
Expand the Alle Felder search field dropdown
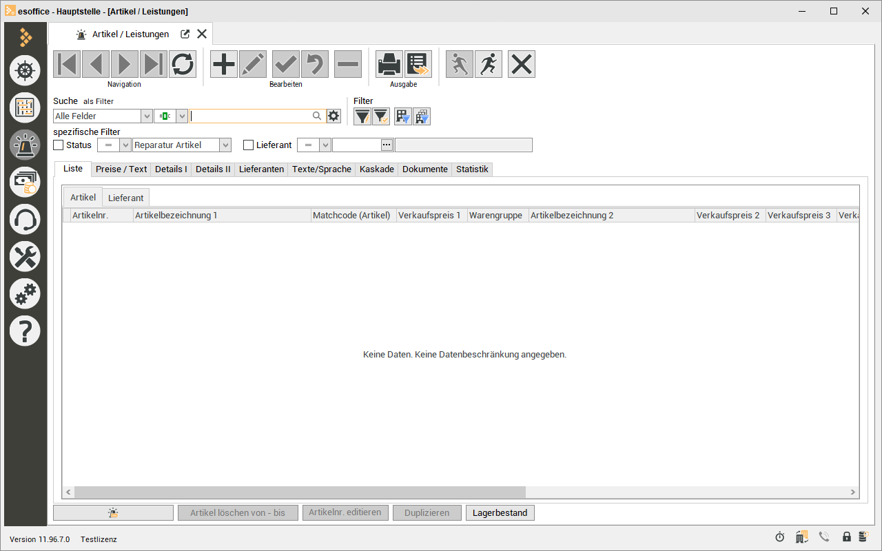pos(147,116)
